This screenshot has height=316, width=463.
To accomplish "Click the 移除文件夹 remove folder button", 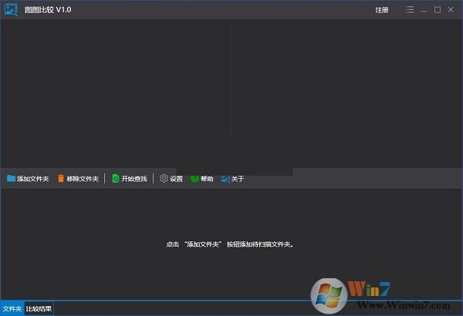I will point(78,179).
